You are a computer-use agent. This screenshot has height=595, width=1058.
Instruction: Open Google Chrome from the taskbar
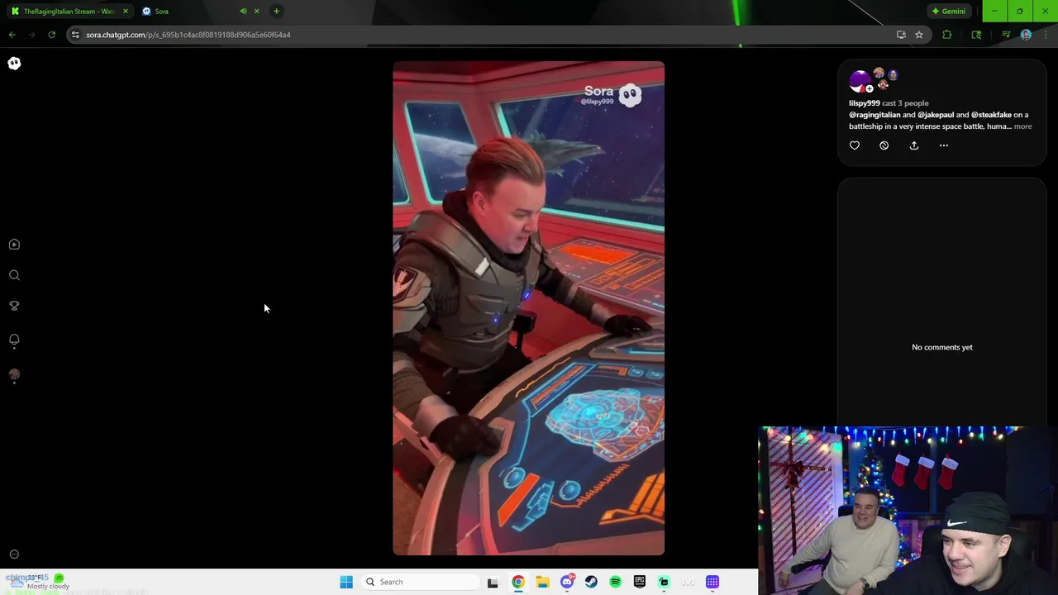coord(517,582)
